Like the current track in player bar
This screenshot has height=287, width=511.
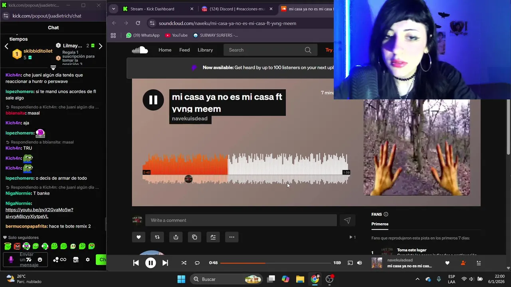[447, 263]
